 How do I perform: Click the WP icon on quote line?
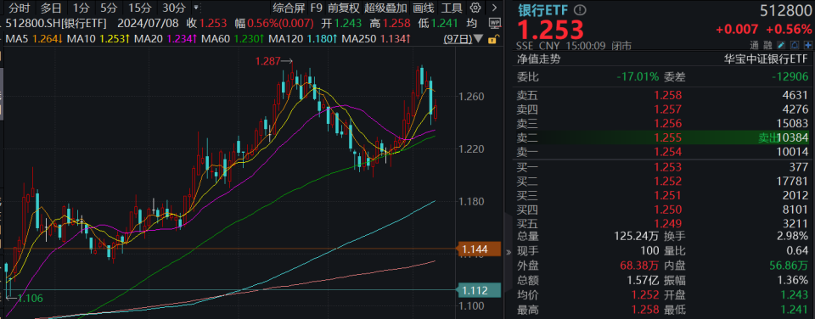coord(494,24)
